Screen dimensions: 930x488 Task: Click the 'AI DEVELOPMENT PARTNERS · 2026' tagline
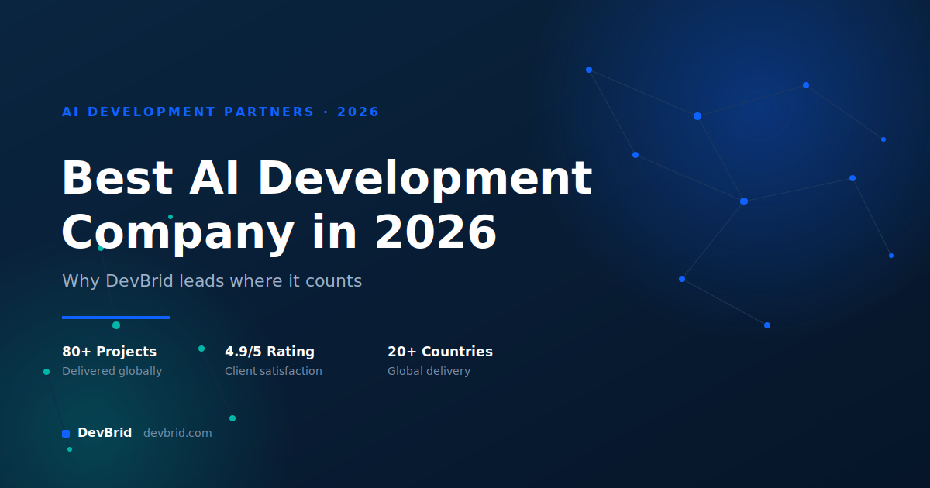(x=221, y=112)
